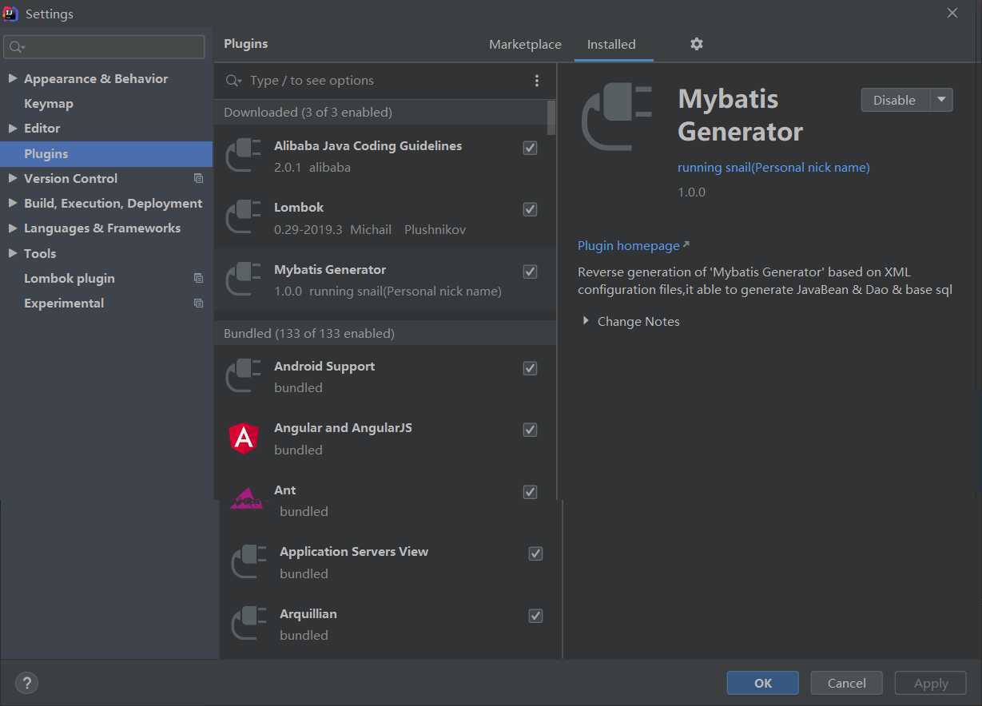Viewport: 982px width, 706px height.
Task: Click the plugin list scrollbar thumb
Action: tap(551, 117)
